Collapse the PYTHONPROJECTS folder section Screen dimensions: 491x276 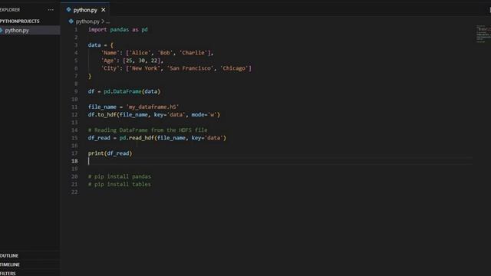[x=20, y=21]
